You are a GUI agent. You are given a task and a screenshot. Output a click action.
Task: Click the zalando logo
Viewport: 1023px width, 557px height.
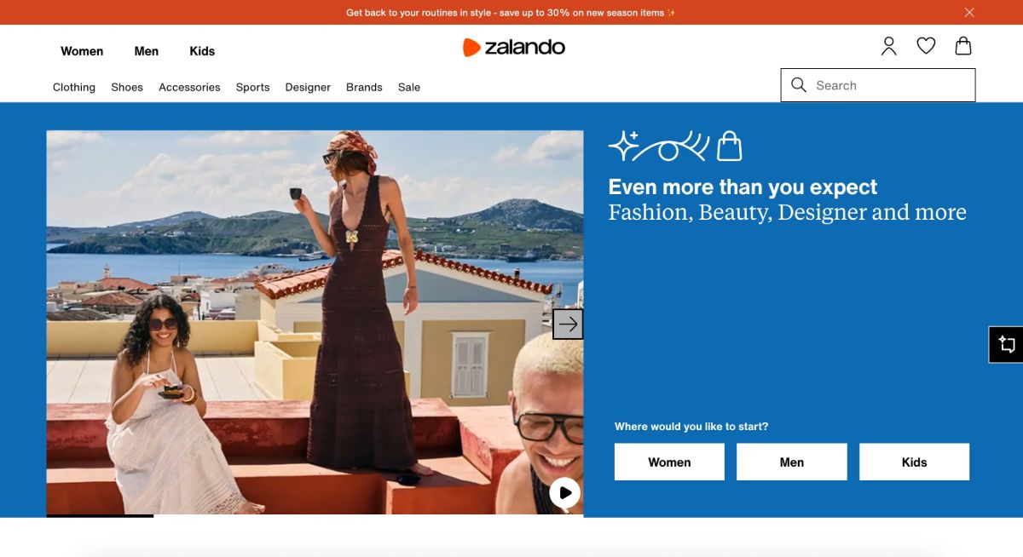click(514, 48)
